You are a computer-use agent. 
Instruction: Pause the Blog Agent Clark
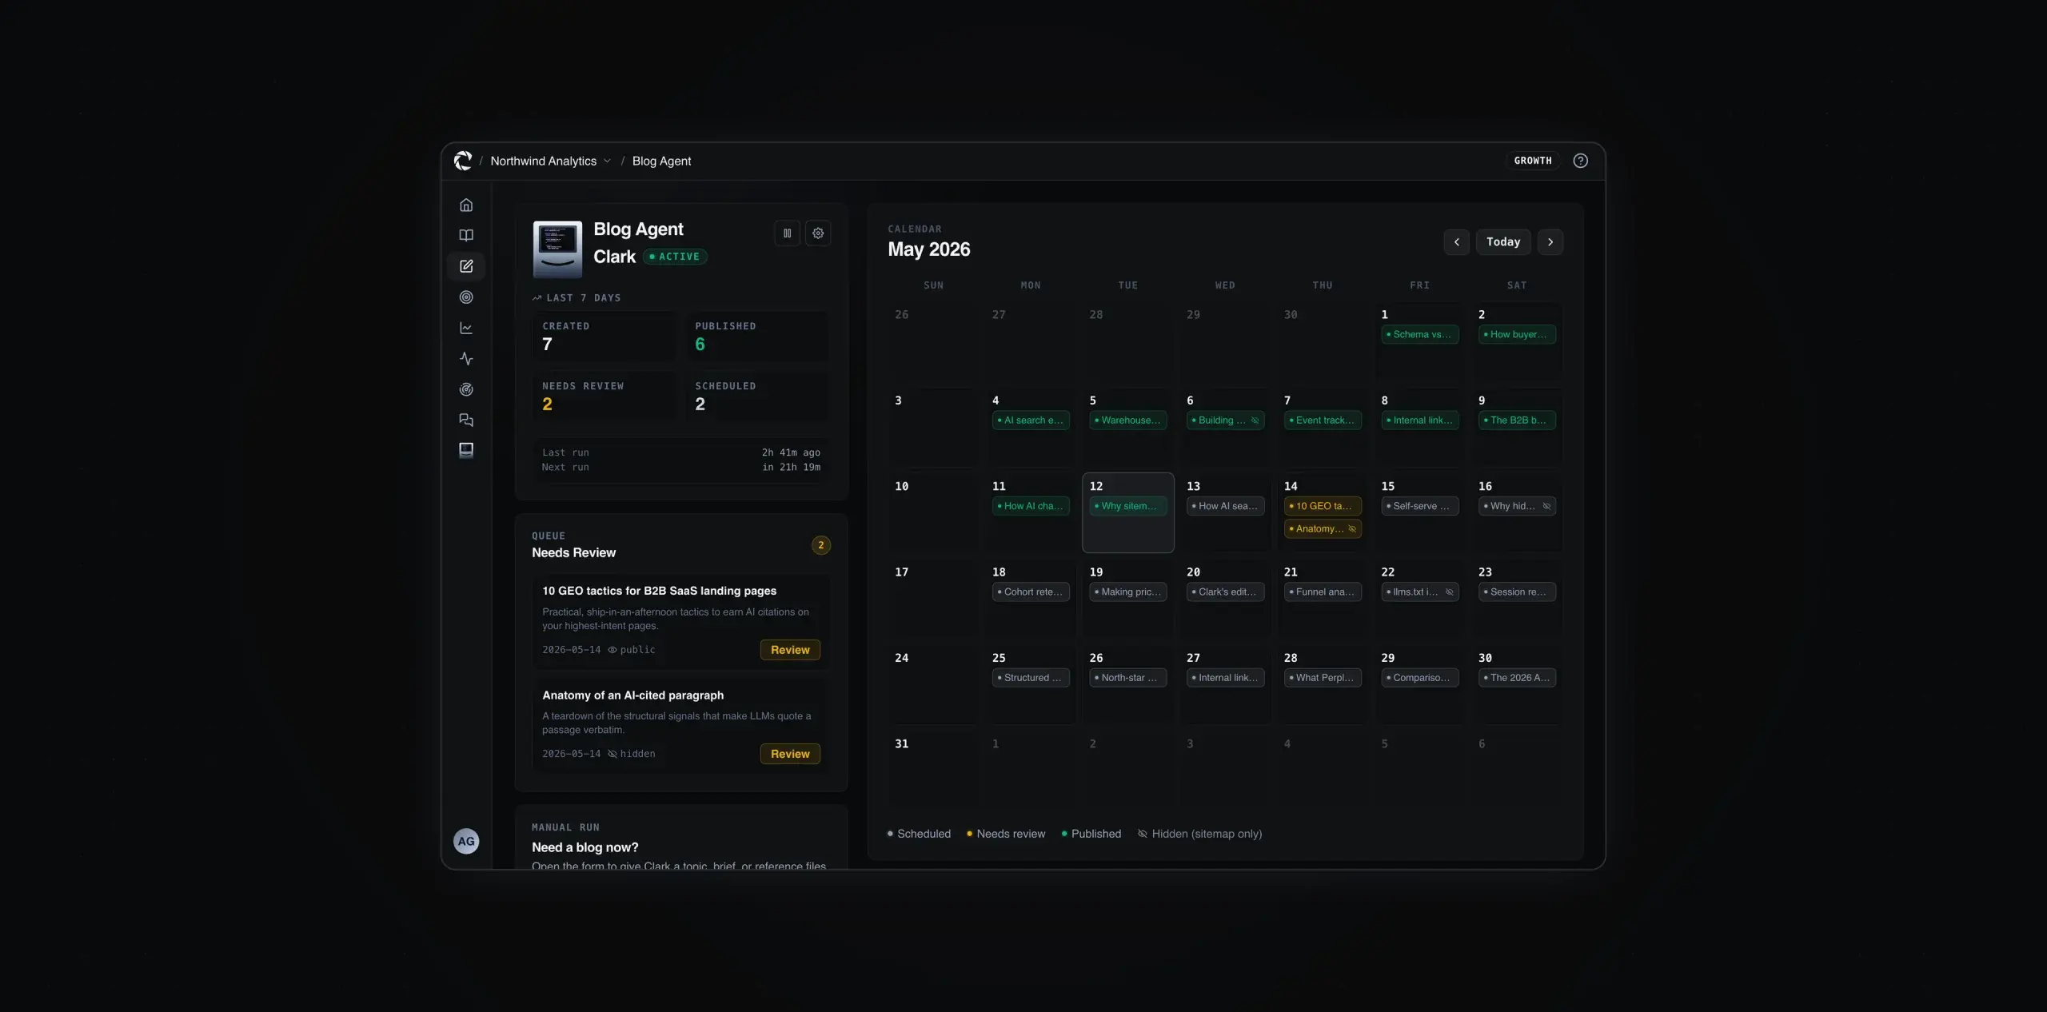787,233
